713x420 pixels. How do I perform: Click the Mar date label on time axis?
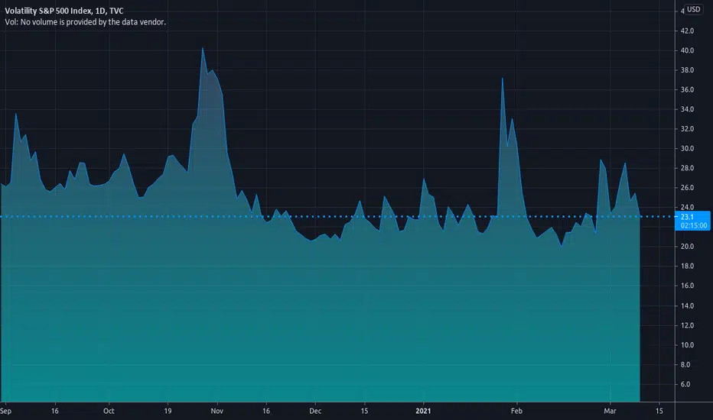click(x=610, y=411)
